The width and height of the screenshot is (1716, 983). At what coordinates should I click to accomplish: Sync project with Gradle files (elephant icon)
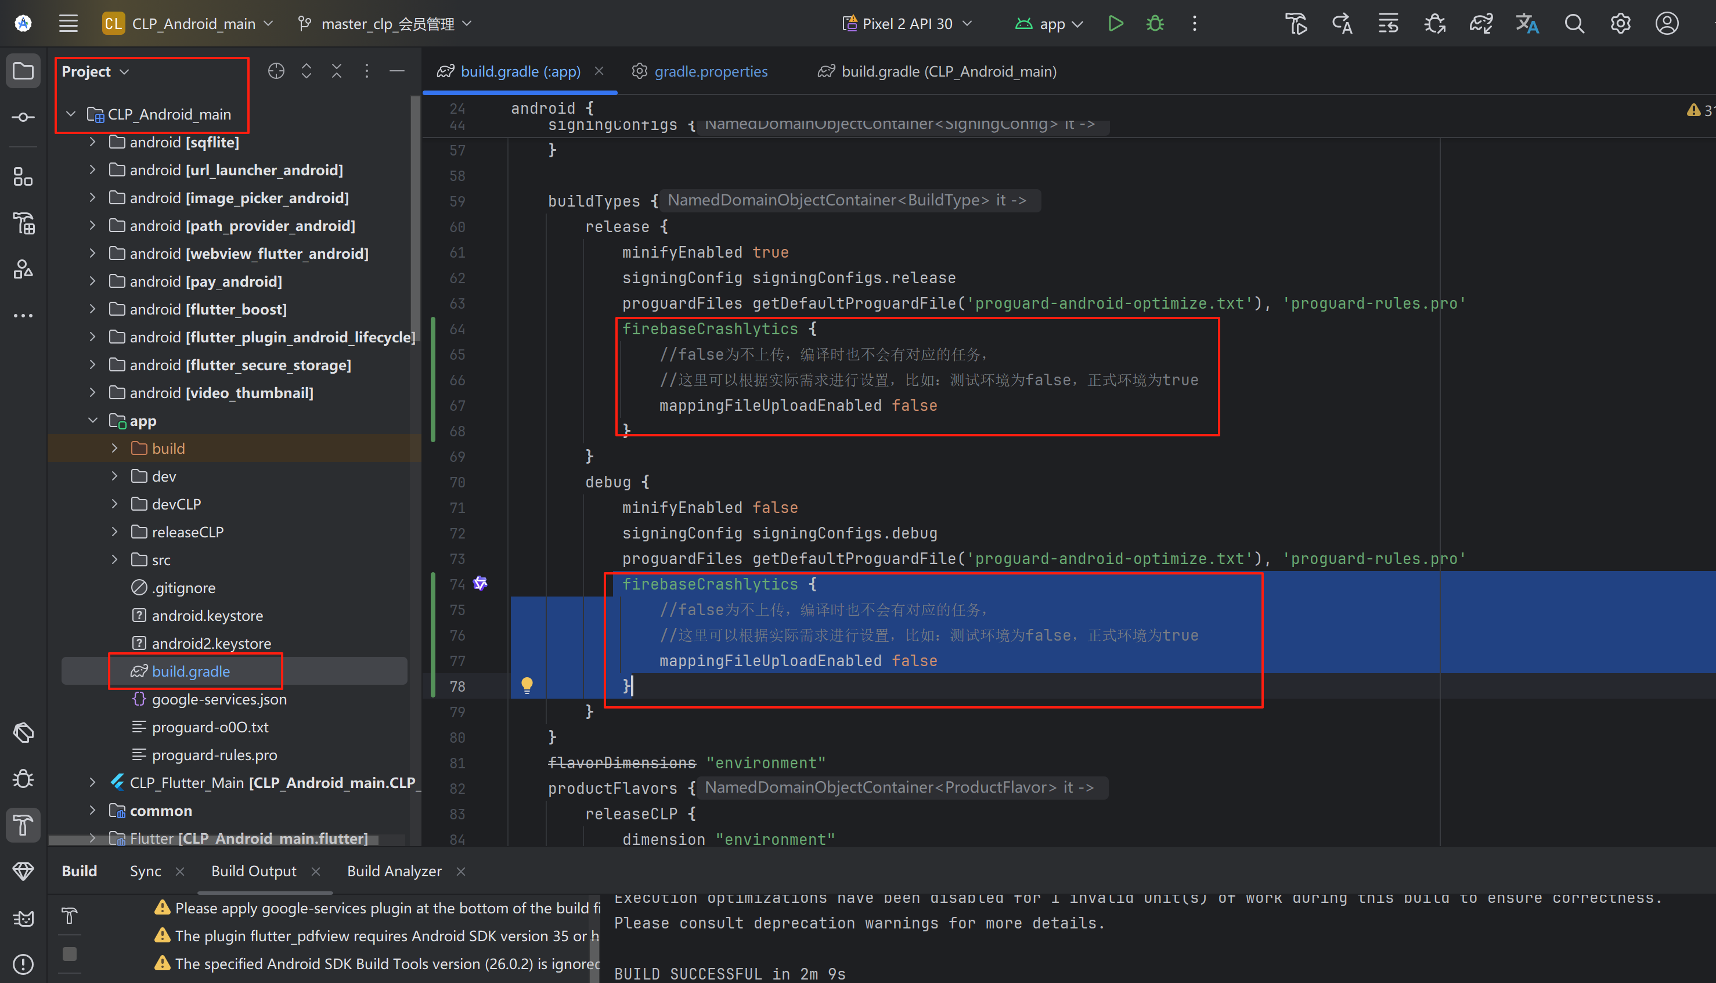coord(1480,22)
